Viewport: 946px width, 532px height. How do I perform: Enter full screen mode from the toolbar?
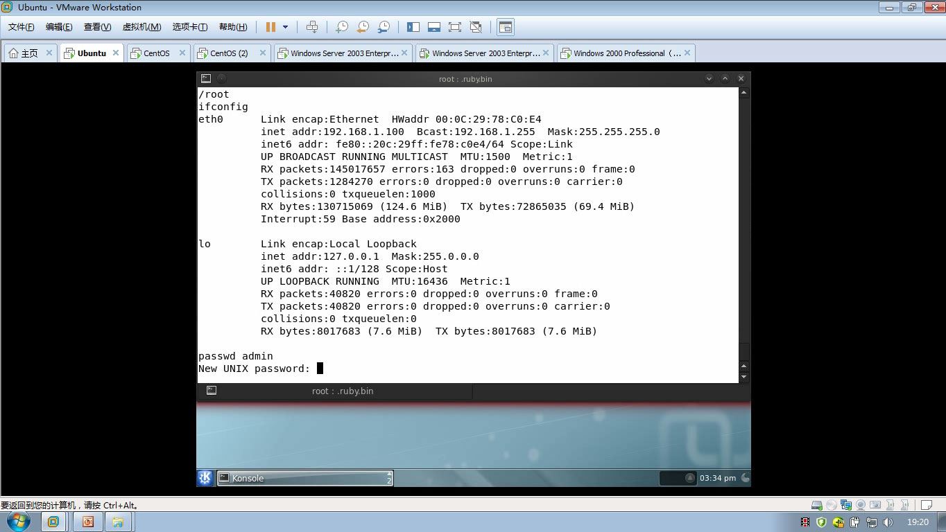coord(455,27)
